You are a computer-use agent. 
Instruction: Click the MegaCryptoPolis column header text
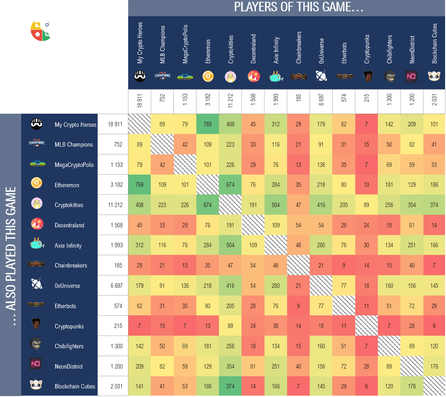(x=185, y=44)
